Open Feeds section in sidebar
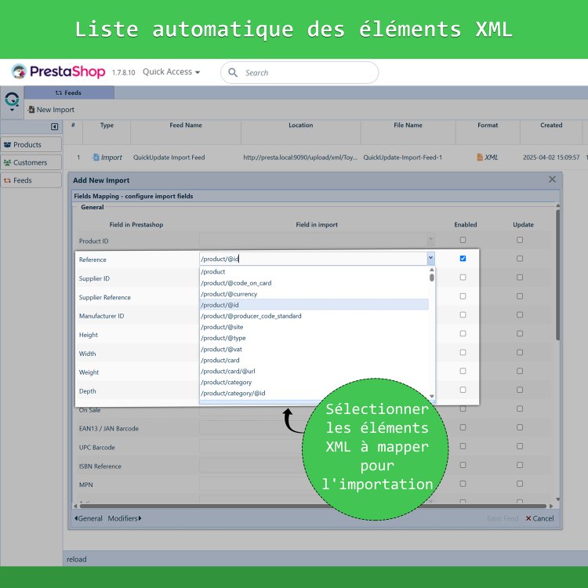Viewport: 588px width, 588px height. 31,180
